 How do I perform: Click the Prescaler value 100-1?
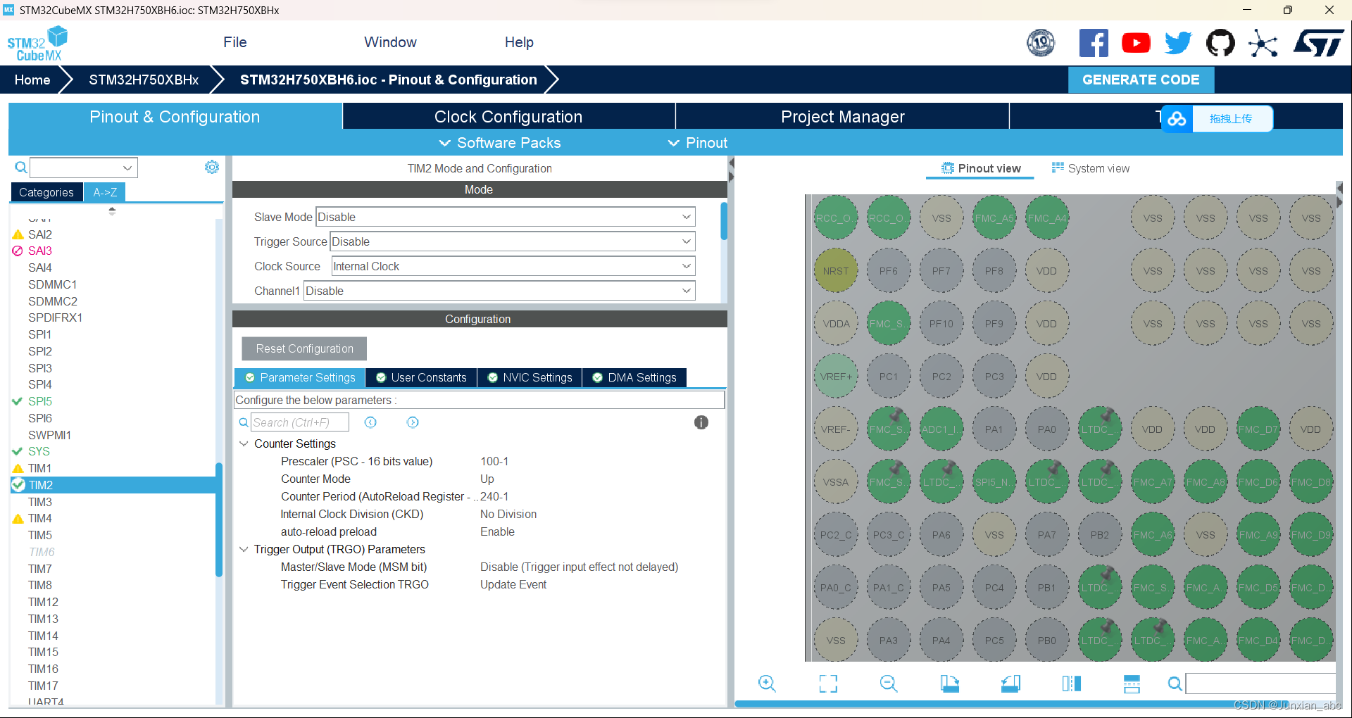coord(494,461)
